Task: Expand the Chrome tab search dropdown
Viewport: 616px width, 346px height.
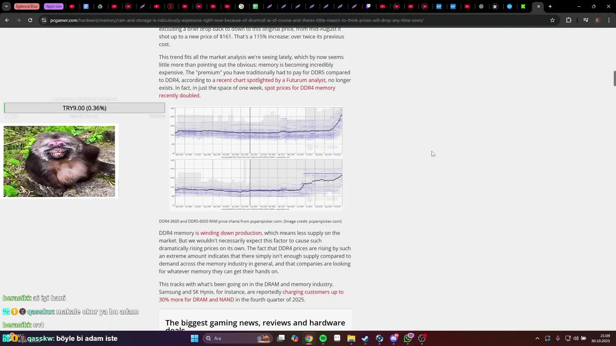Action: click(x=6, y=7)
